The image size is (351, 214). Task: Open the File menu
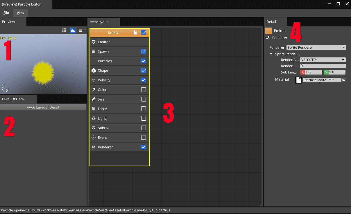pos(6,13)
